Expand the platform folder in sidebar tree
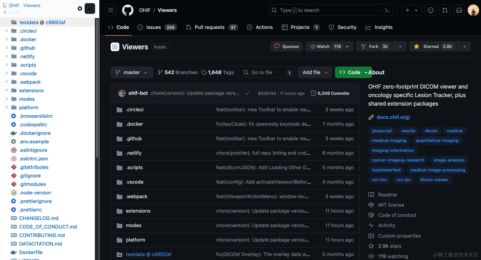This screenshot has width=481, height=260. (7, 107)
